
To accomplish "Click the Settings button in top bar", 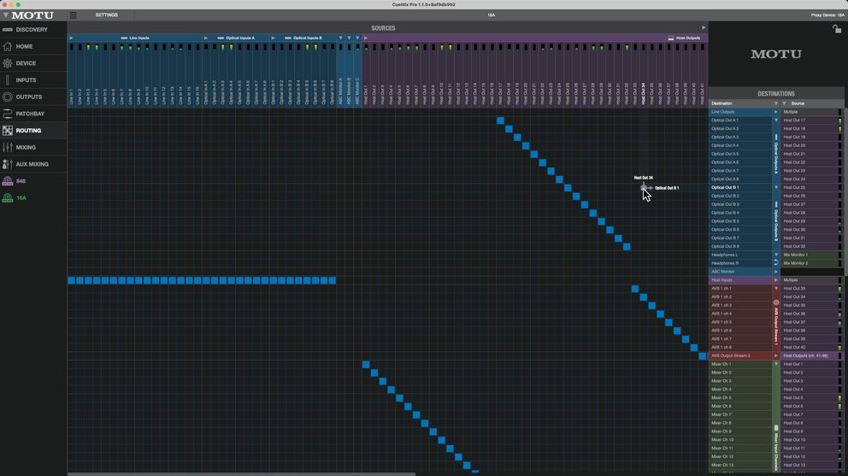I will [107, 15].
